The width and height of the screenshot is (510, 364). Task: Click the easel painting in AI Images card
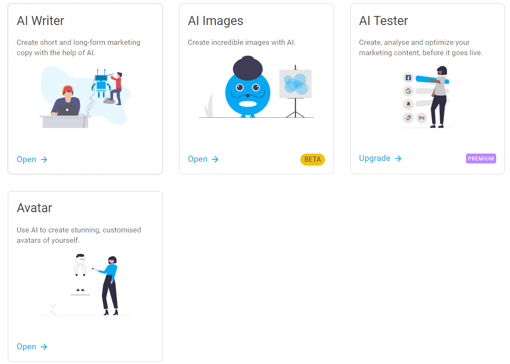coord(295,84)
